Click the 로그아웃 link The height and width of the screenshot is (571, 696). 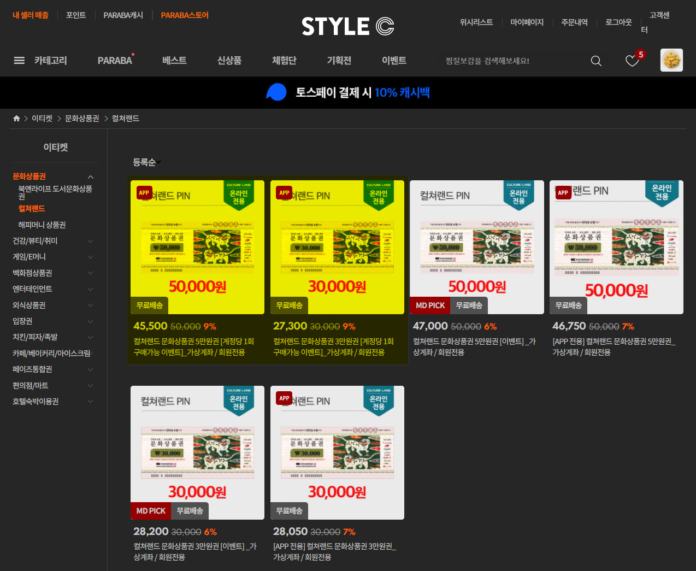[x=618, y=22]
